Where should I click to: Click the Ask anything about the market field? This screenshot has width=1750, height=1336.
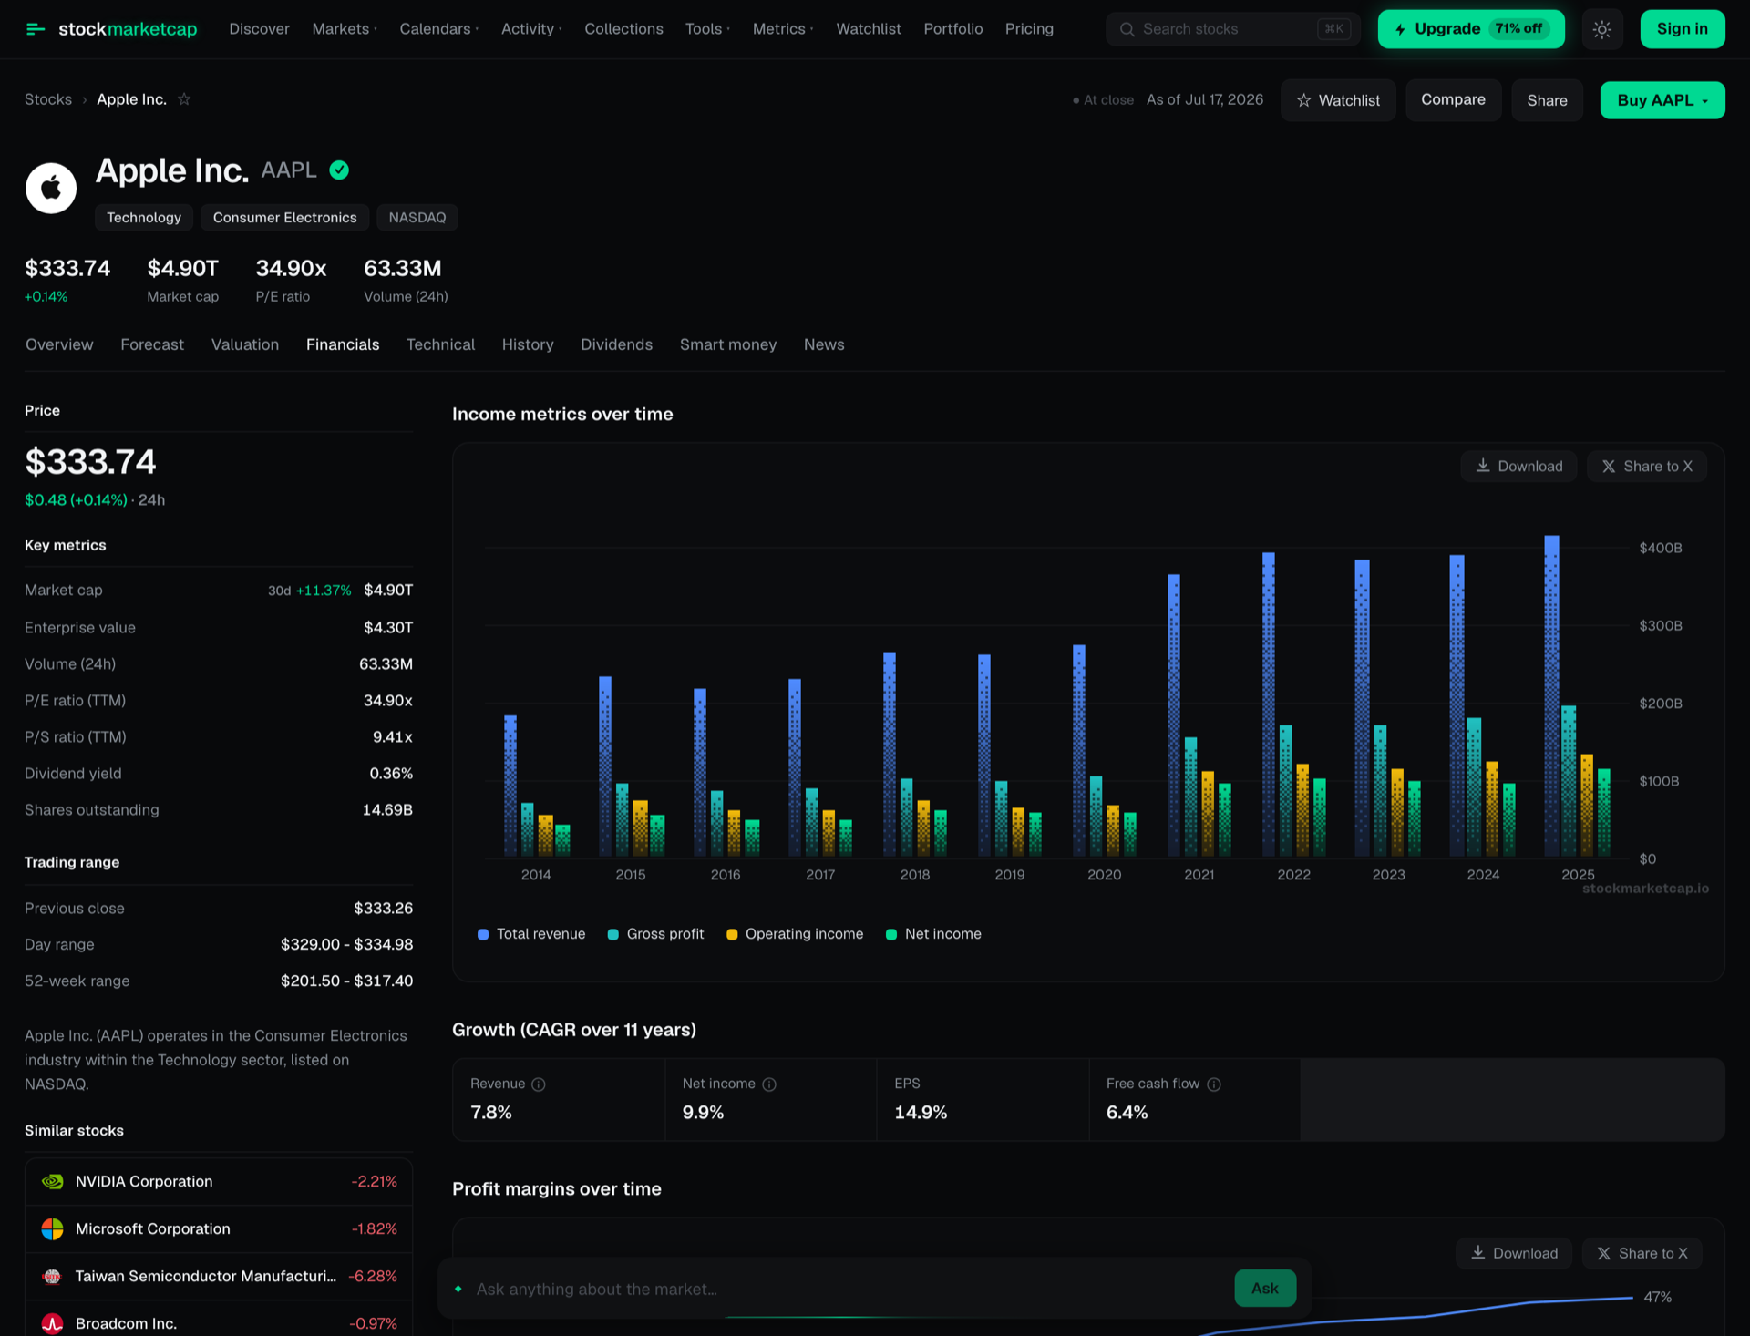[x=848, y=1290]
